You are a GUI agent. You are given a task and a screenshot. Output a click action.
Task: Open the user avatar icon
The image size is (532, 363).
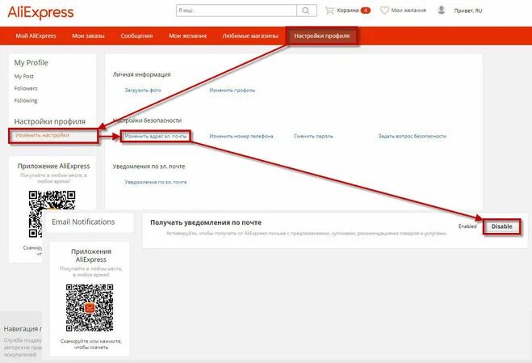click(x=441, y=10)
